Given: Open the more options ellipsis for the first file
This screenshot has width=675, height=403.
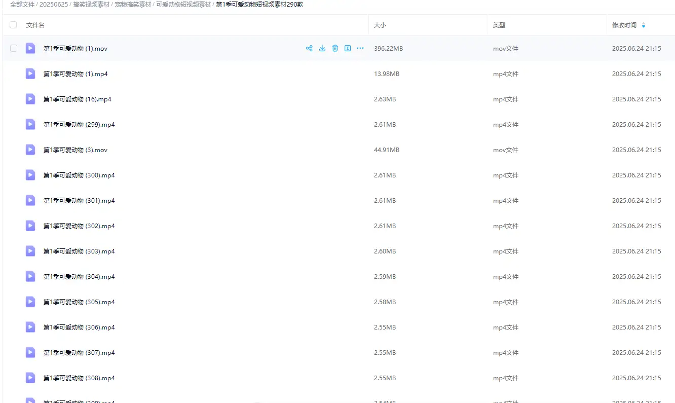Looking at the screenshot, I should [x=360, y=49].
